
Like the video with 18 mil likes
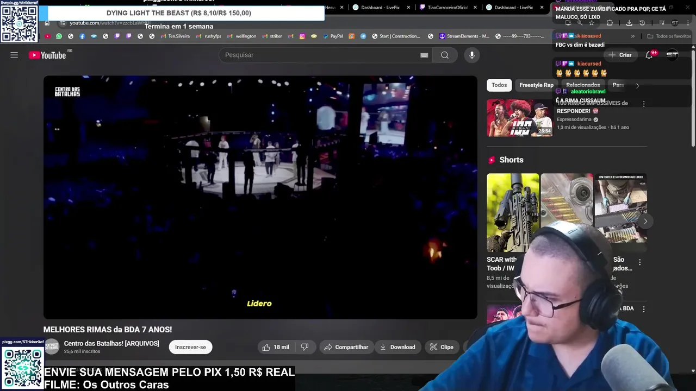click(x=276, y=347)
